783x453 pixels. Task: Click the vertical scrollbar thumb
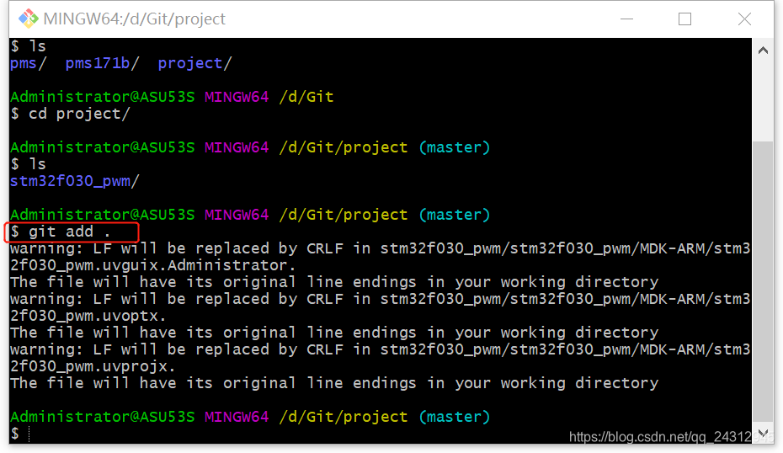point(763,281)
